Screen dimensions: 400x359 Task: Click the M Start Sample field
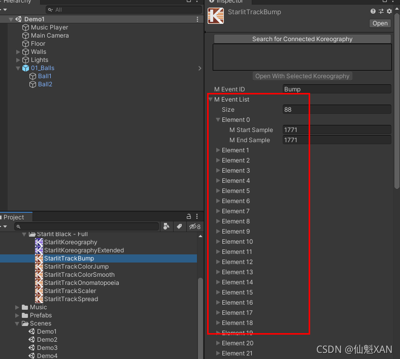click(x=337, y=129)
